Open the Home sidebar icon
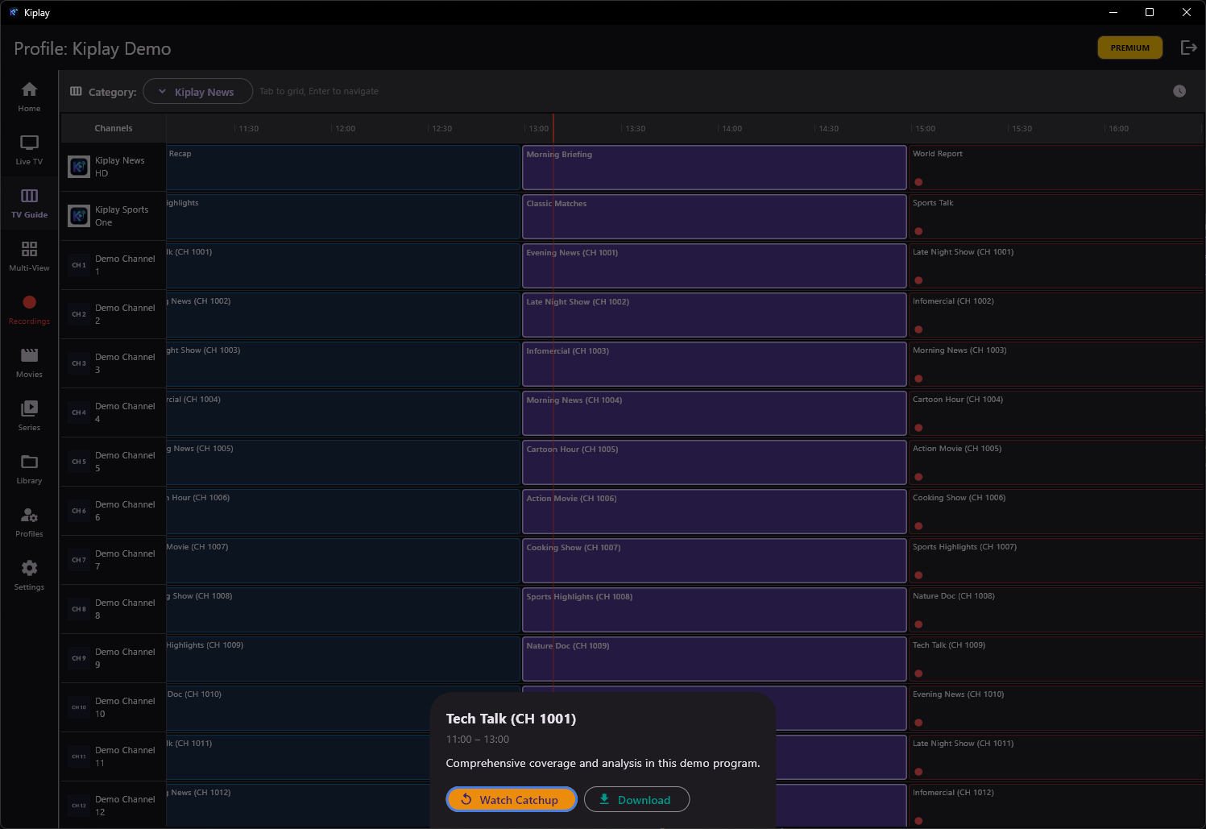1206x829 pixels. pyautogui.click(x=29, y=96)
